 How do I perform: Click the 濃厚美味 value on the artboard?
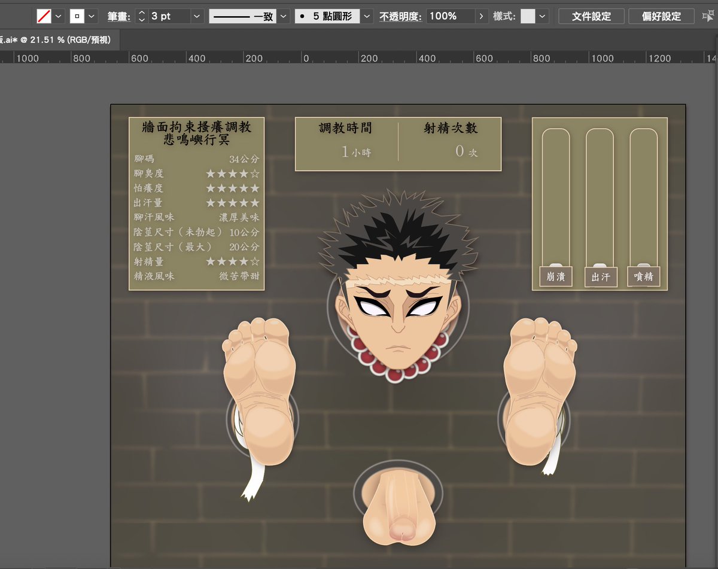239,218
